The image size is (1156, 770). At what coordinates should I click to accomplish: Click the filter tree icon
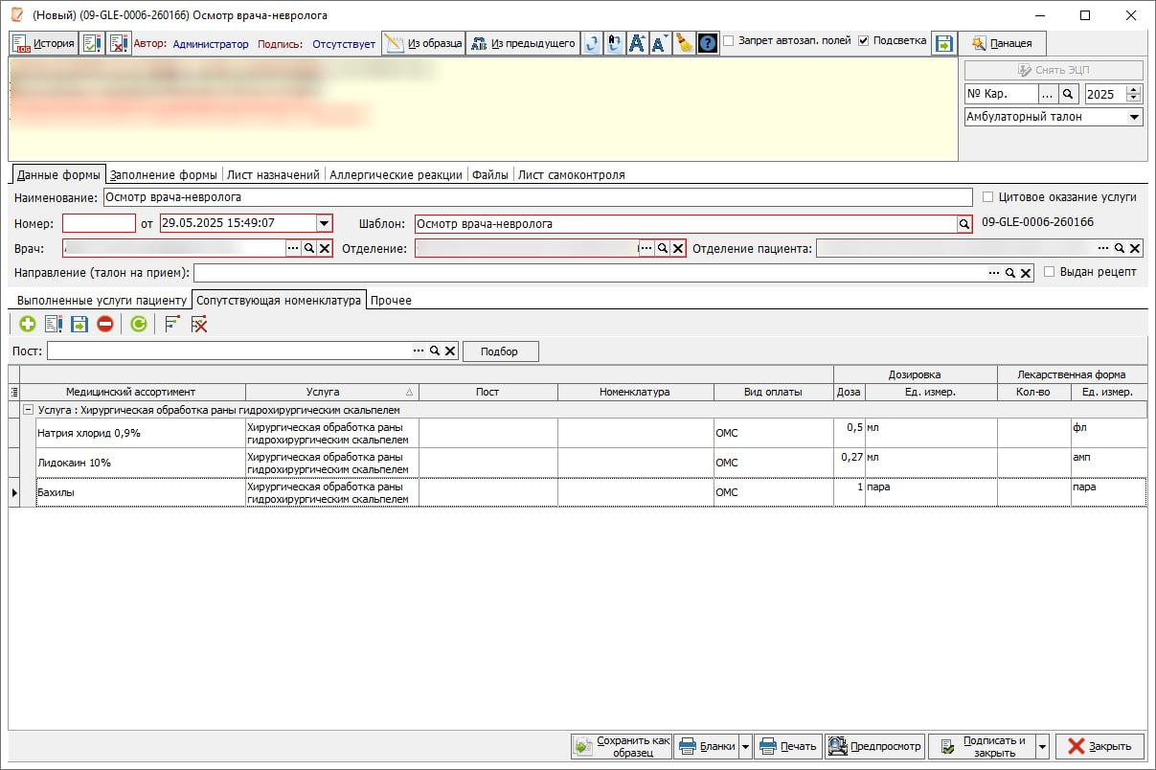(x=172, y=325)
